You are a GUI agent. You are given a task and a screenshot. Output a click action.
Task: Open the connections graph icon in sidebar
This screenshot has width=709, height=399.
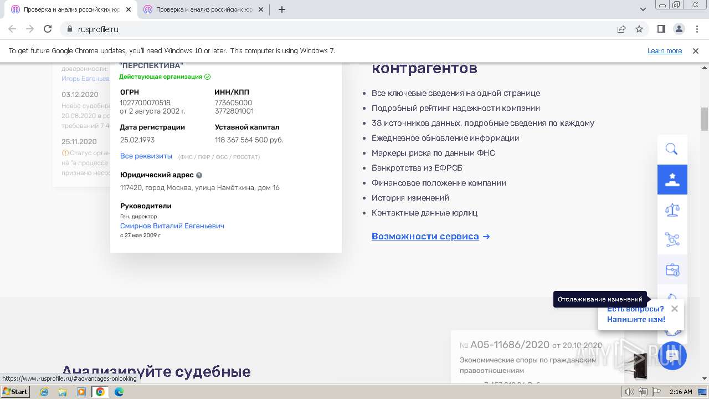672,239
